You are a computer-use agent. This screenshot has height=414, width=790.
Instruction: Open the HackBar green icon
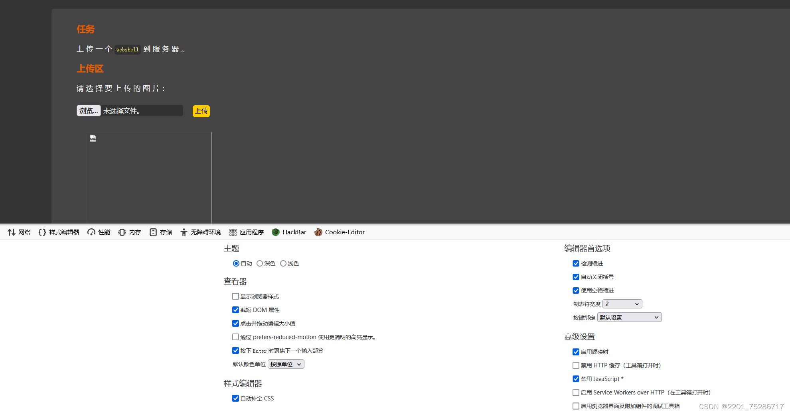276,232
